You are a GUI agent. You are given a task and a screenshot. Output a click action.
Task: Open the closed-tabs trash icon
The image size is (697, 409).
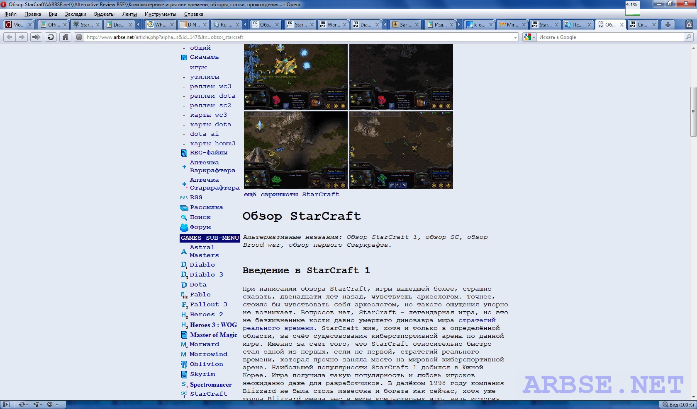[689, 25]
